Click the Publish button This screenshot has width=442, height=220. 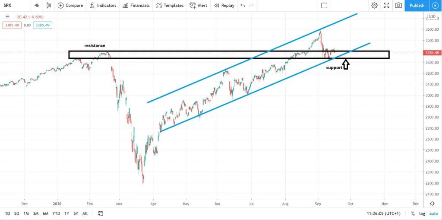tap(417, 6)
